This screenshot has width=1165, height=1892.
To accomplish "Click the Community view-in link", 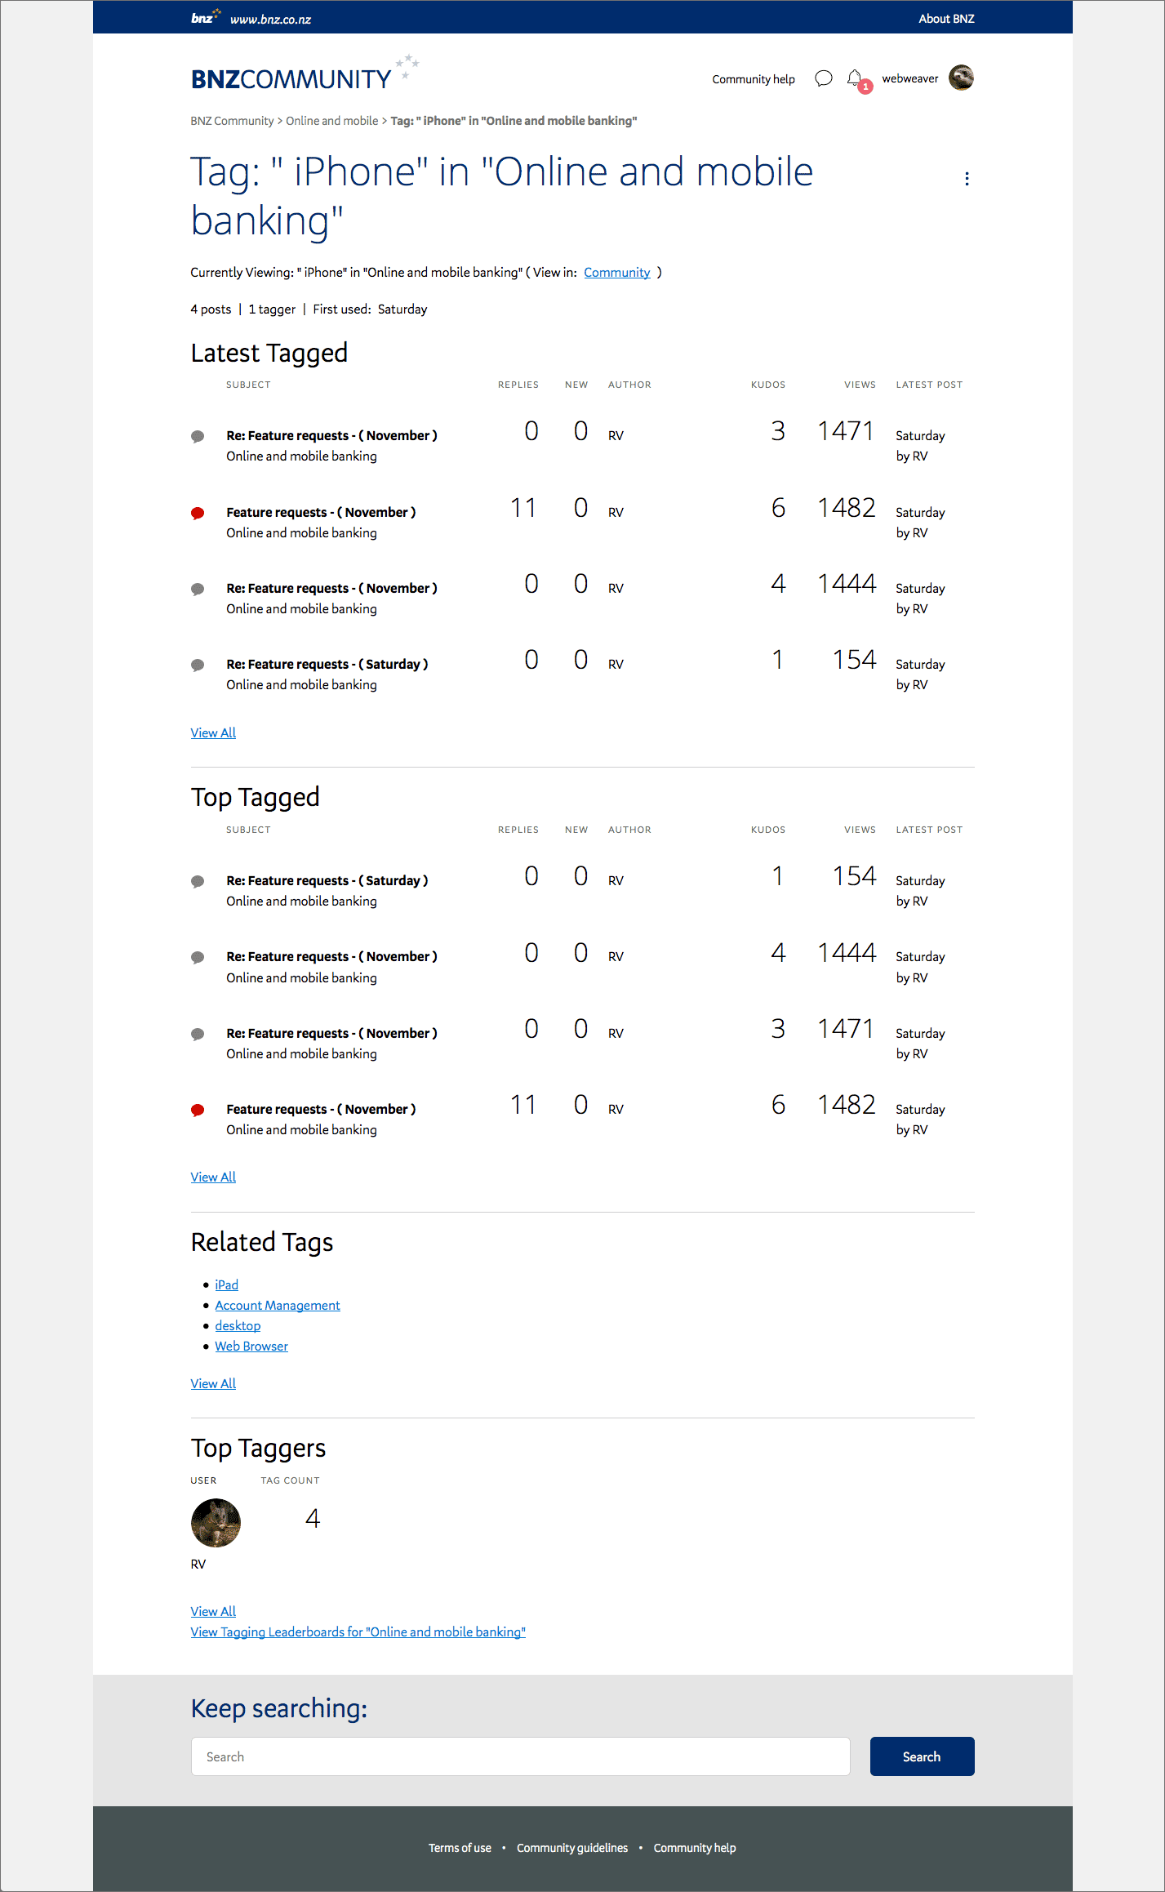I will (616, 273).
